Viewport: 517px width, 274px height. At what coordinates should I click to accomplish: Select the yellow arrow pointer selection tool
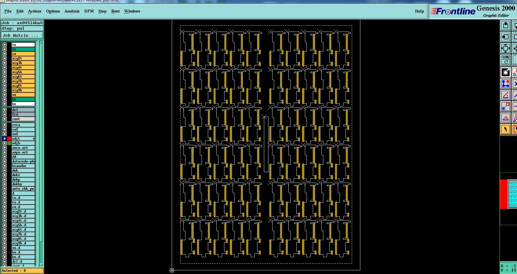(505, 129)
